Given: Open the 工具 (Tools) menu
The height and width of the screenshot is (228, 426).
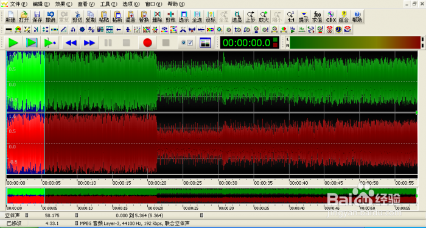Looking at the screenshot, I should pos(109,4).
